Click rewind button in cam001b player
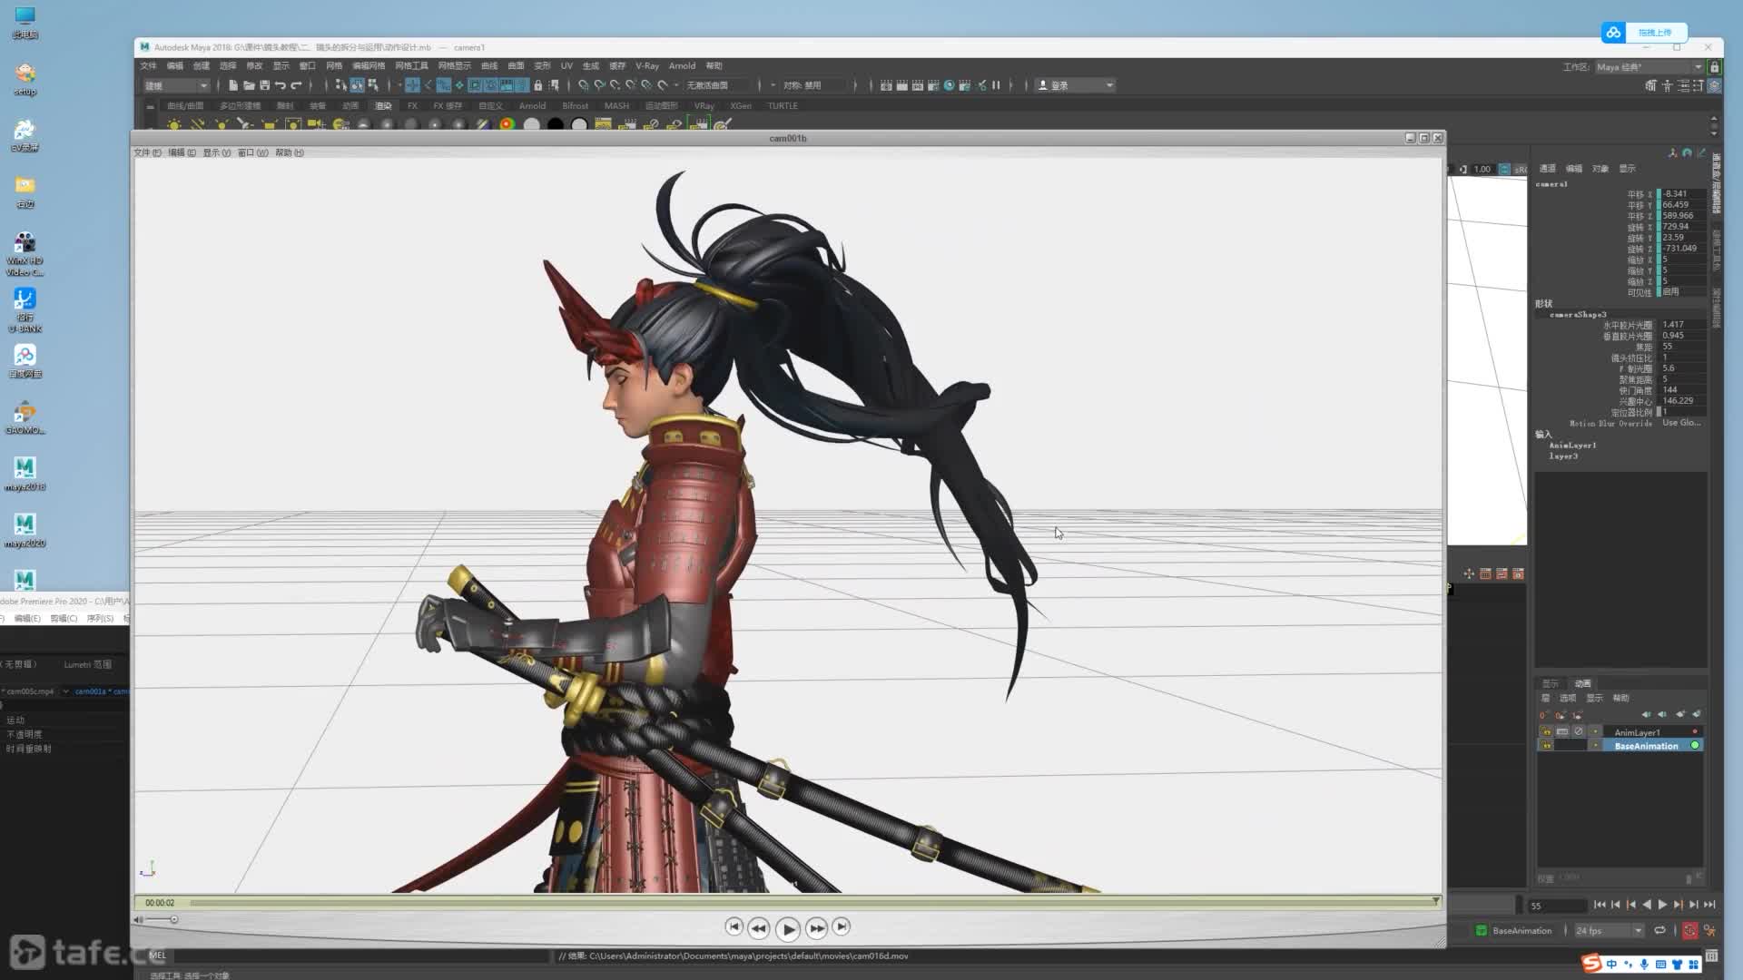 [759, 927]
